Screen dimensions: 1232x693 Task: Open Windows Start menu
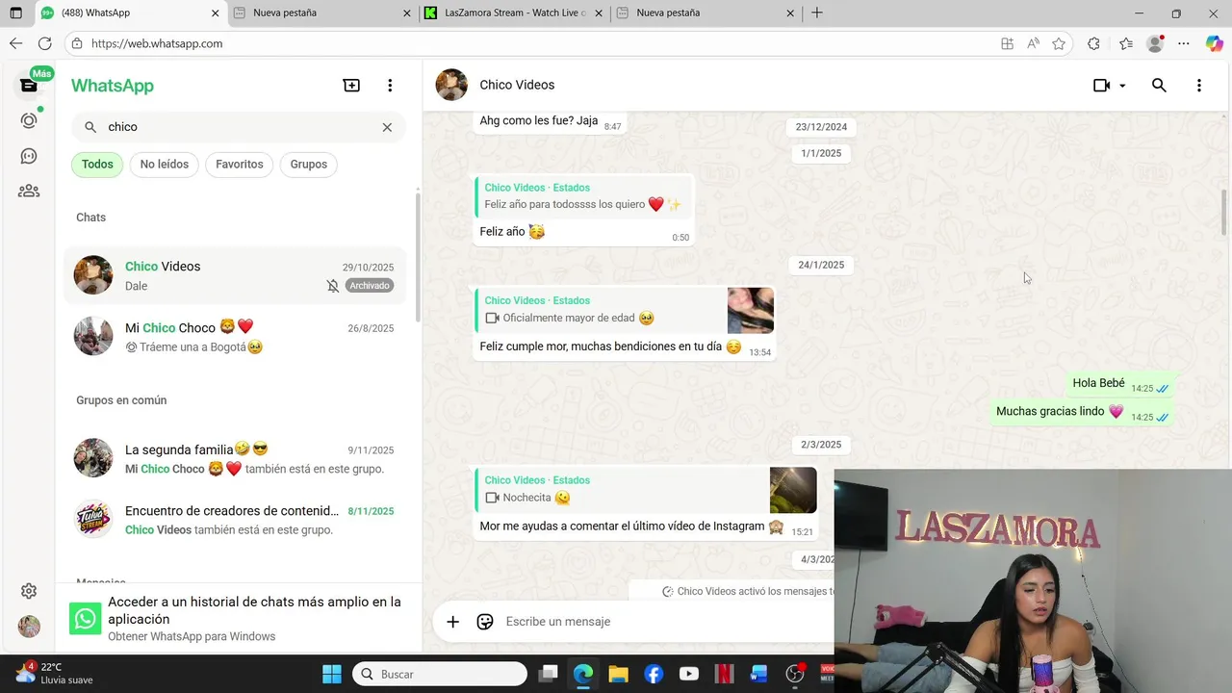pos(331,674)
